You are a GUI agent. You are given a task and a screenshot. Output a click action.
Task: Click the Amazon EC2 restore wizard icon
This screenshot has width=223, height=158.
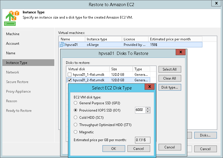click(x=12, y=18)
